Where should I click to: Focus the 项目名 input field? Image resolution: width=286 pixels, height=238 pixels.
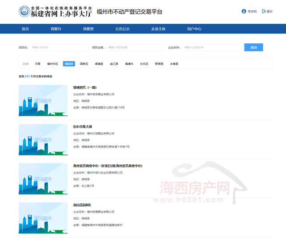(59, 47)
